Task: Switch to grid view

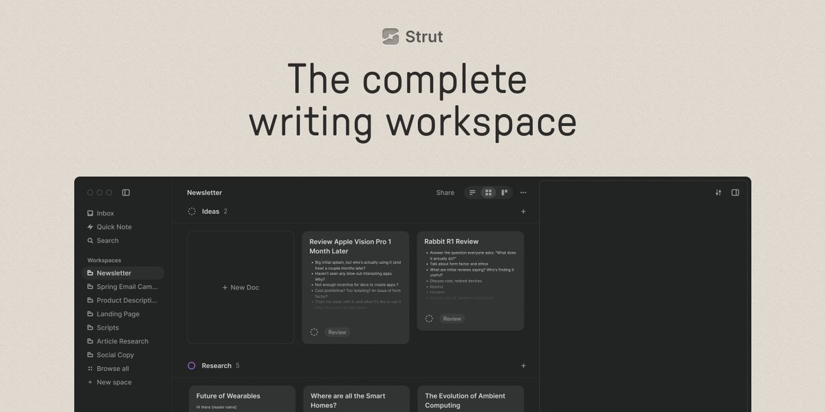Action: [x=488, y=193]
